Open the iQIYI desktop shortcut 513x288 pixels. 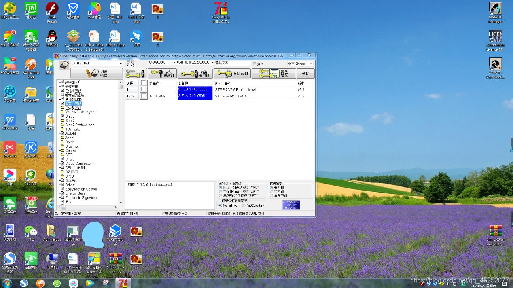tap(31, 11)
